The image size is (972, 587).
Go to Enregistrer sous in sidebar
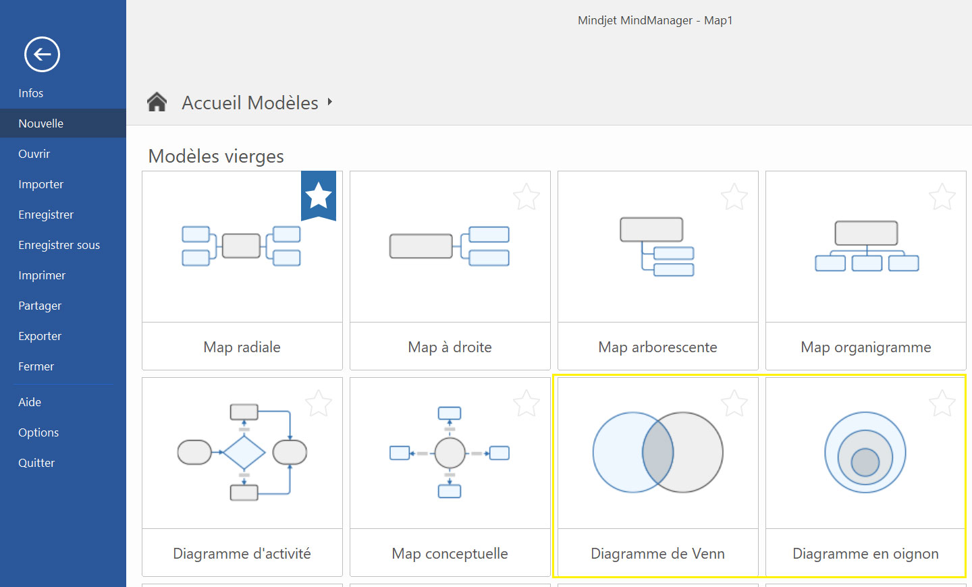click(x=59, y=245)
